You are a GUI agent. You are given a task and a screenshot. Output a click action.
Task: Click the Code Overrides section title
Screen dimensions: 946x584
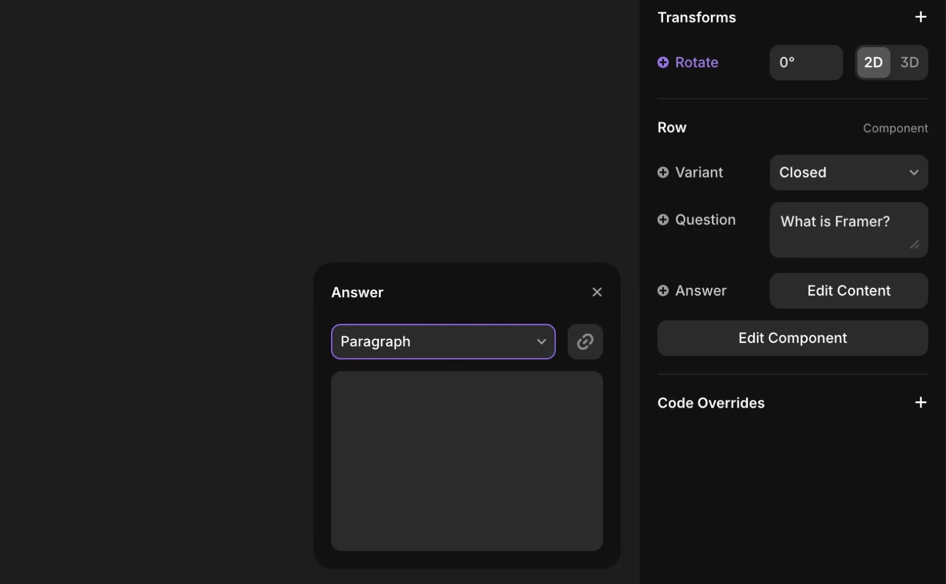click(711, 403)
